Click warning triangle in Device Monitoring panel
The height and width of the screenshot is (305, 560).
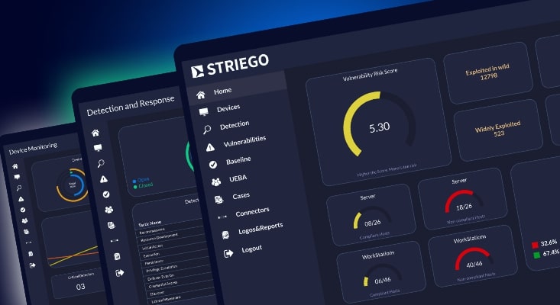tap(21, 199)
